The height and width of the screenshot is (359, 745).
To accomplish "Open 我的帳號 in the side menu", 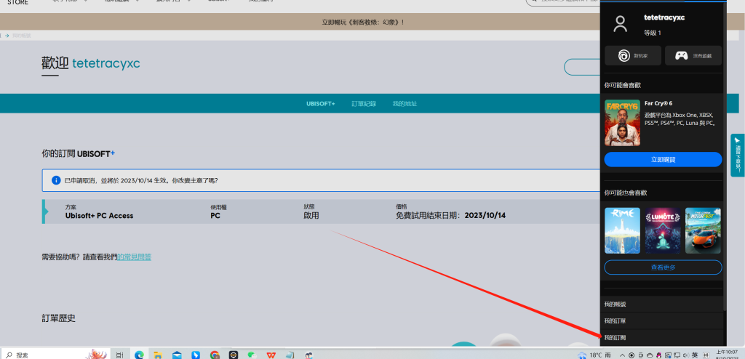I will pos(661,304).
